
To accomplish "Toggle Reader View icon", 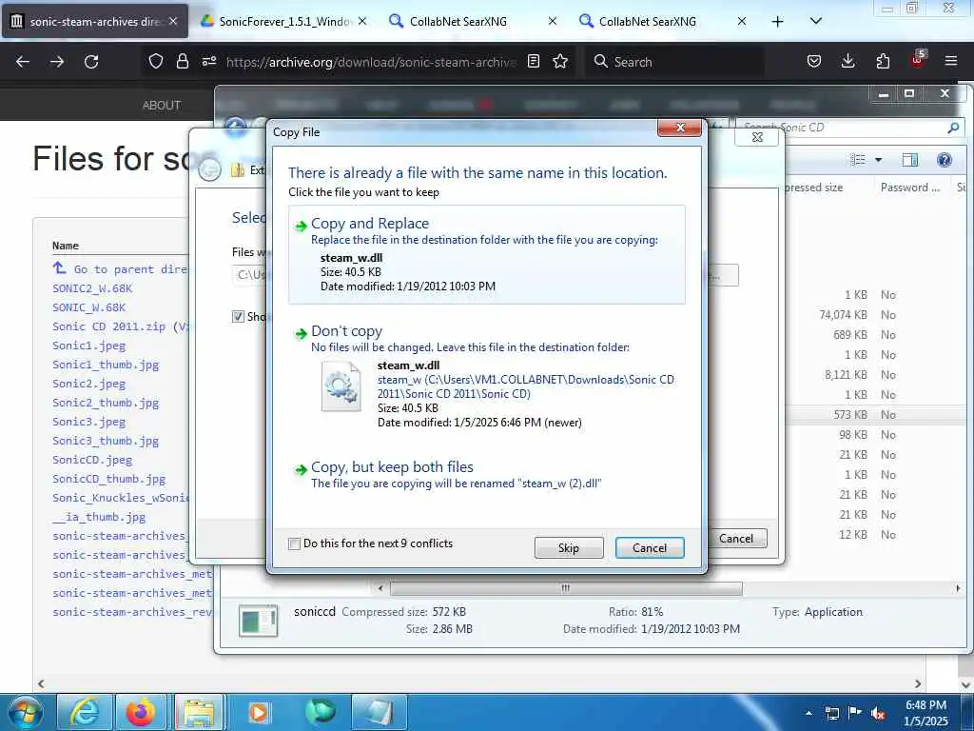I will point(534,62).
